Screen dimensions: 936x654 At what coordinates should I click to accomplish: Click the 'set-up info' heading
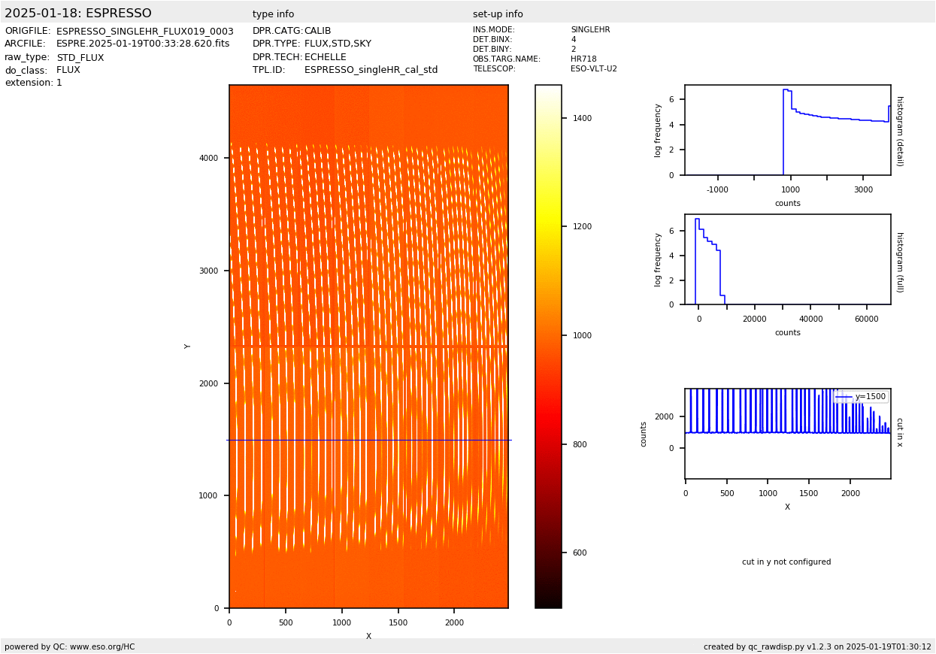(x=498, y=14)
